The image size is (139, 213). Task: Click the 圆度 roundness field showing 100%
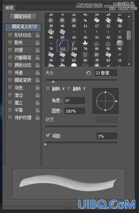pyautogui.click(x=75, y=111)
